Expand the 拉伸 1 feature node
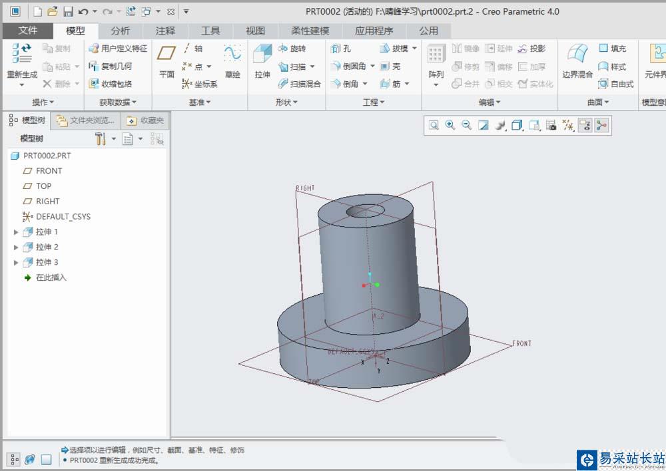666x471 pixels. (16, 232)
